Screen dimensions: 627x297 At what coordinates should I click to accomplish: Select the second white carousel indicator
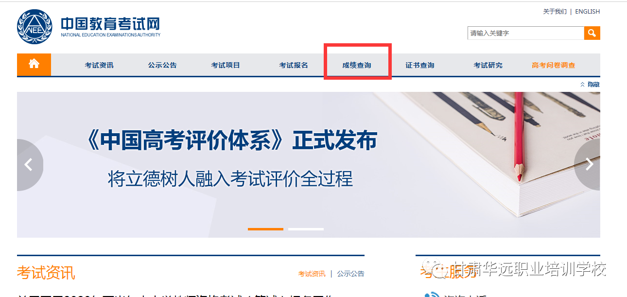306,229
